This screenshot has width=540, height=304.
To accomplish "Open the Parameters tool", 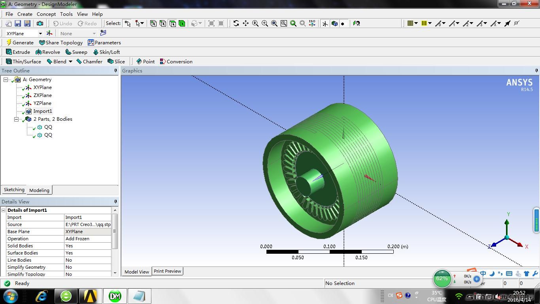I will pyautogui.click(x=104, y=42).
